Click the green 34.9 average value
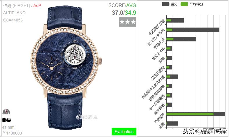229x138 pixels. click(x=130, y=13)
